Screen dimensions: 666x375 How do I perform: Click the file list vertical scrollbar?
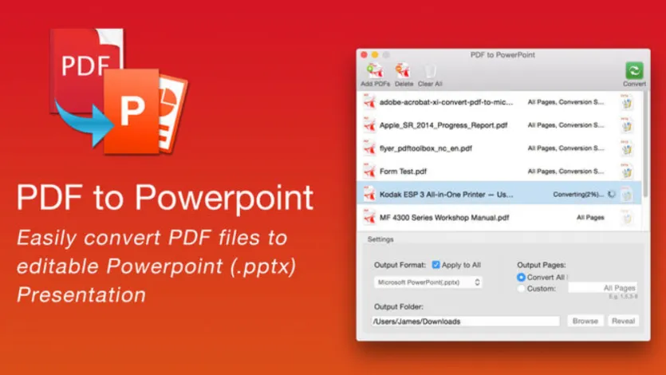click(645, 144)
